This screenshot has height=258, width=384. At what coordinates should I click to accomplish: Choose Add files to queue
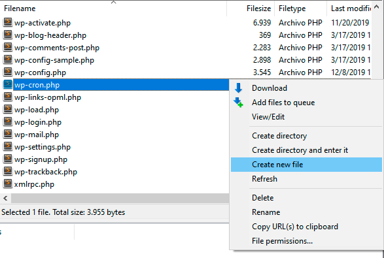pyautogui.click(x=306, y=103)
